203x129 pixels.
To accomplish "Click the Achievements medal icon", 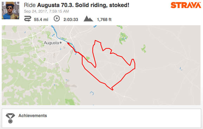I will pyautogui.click(x=10, y=118).
